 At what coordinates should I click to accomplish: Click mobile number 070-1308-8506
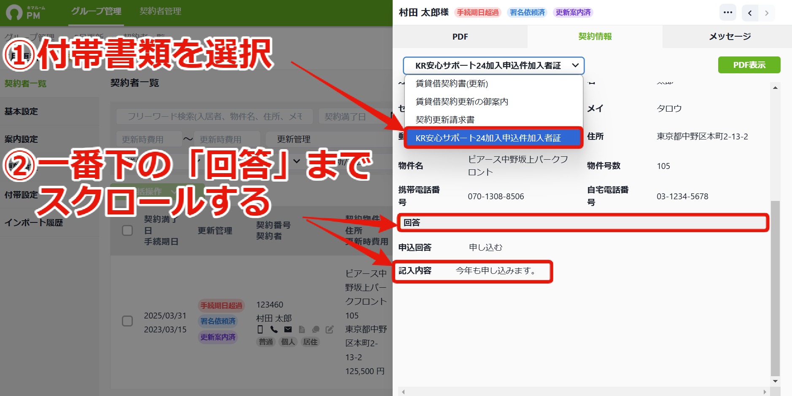[x=496, y=196]
